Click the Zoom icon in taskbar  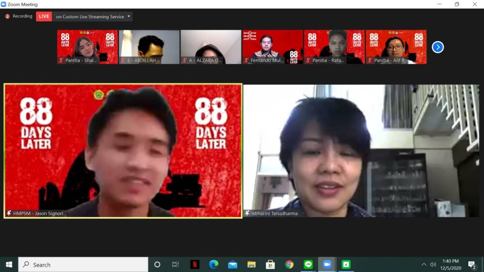[327, 264]
